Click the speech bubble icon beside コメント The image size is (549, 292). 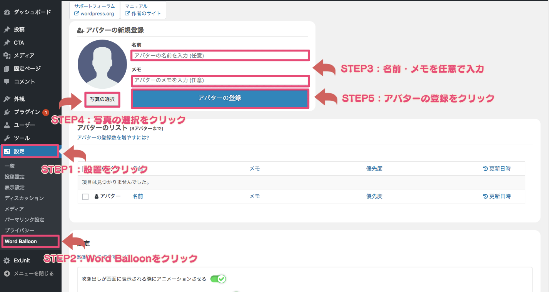point(7,82)
